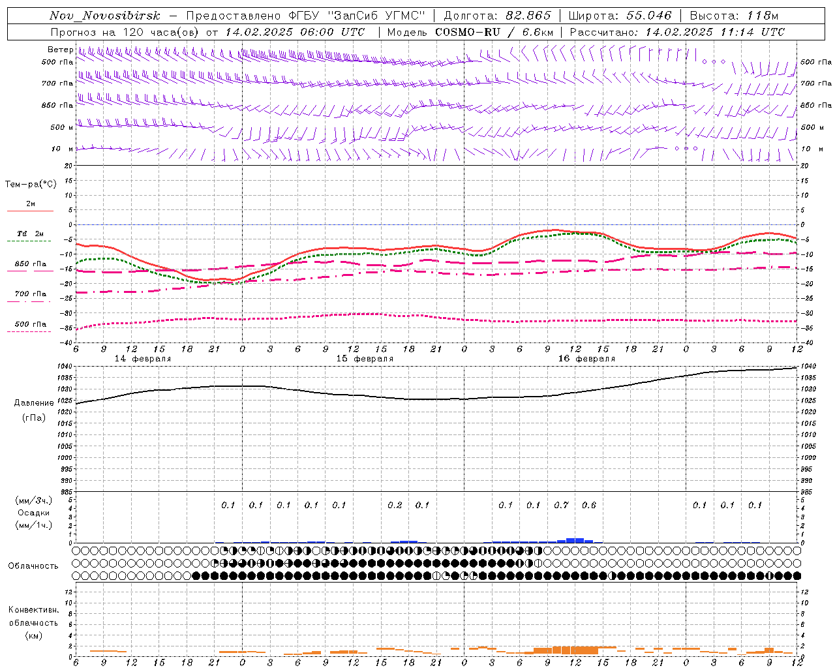This screenshot has width=835, height=668.
Task: Click the (км) unit under convective cloudiness
Action: pyautogui.click(x=33, y=635)
